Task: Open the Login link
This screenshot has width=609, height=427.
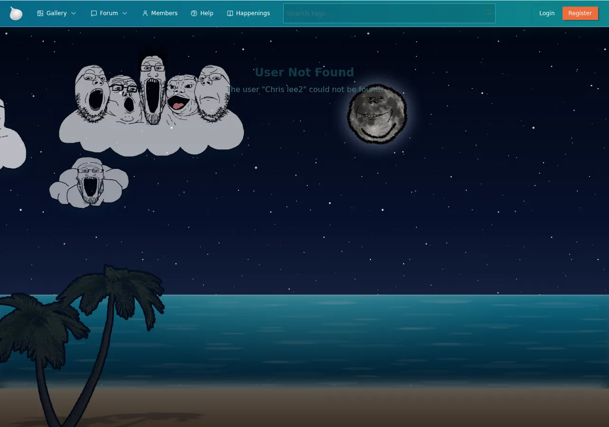Action: click(547, 13)
